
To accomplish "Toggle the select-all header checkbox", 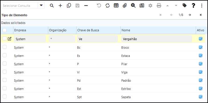I will tap(5, 30).
